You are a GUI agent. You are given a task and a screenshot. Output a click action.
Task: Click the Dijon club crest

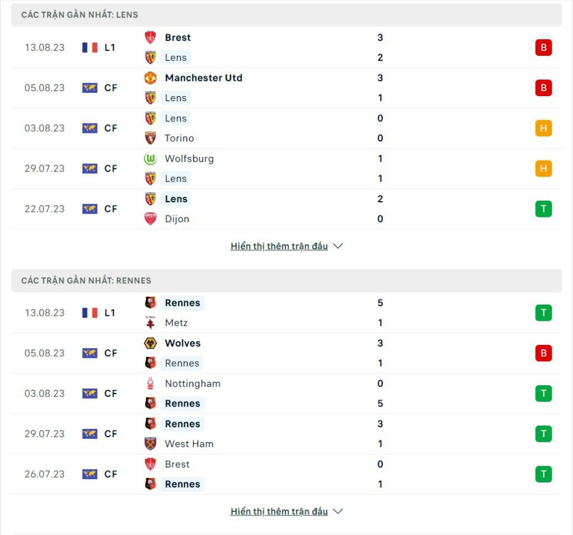pyautogui.click(x=150, y=219)
